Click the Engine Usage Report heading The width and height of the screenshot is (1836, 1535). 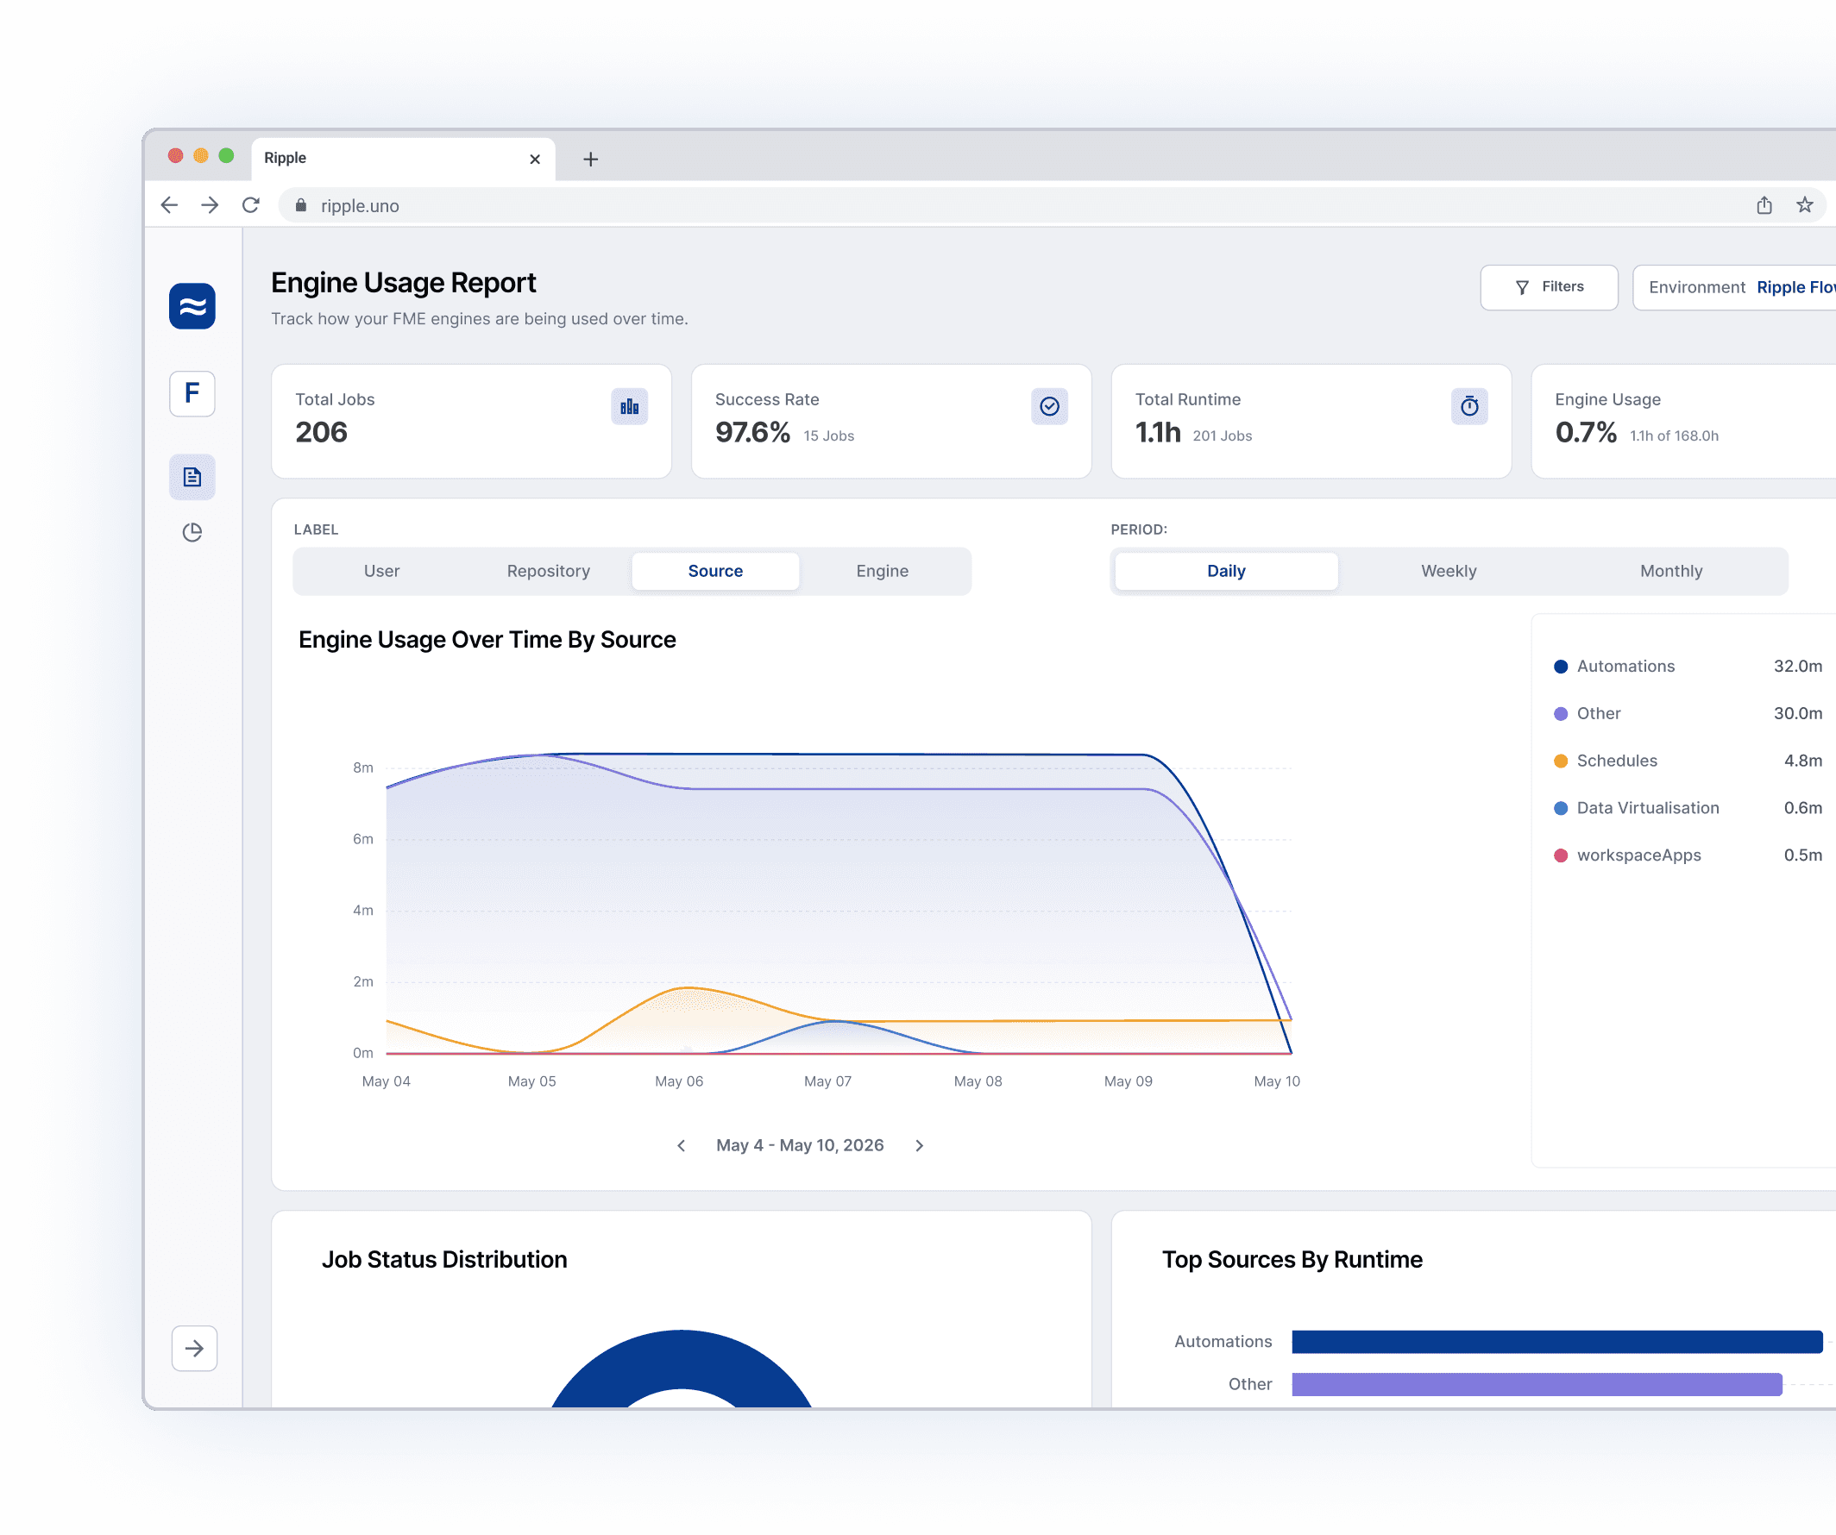coord(403,283)
